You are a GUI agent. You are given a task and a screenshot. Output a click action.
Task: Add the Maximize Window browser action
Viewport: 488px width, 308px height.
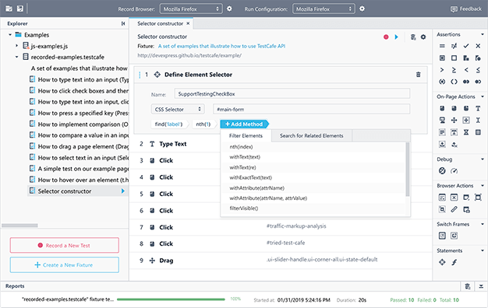[x=478, y=197]
